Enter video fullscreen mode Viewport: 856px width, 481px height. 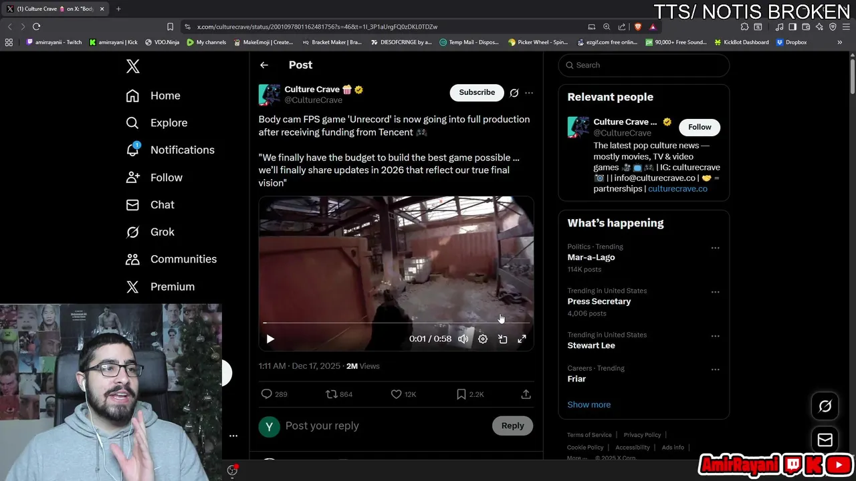click(x=522, y=339)
